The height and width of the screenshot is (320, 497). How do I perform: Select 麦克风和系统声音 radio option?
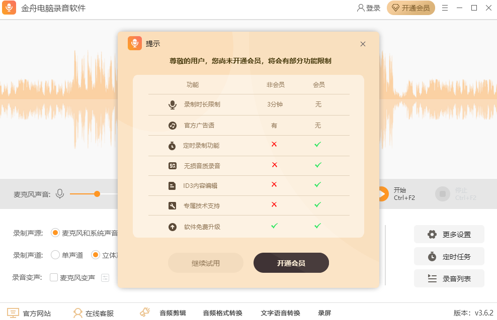point(55,233)
